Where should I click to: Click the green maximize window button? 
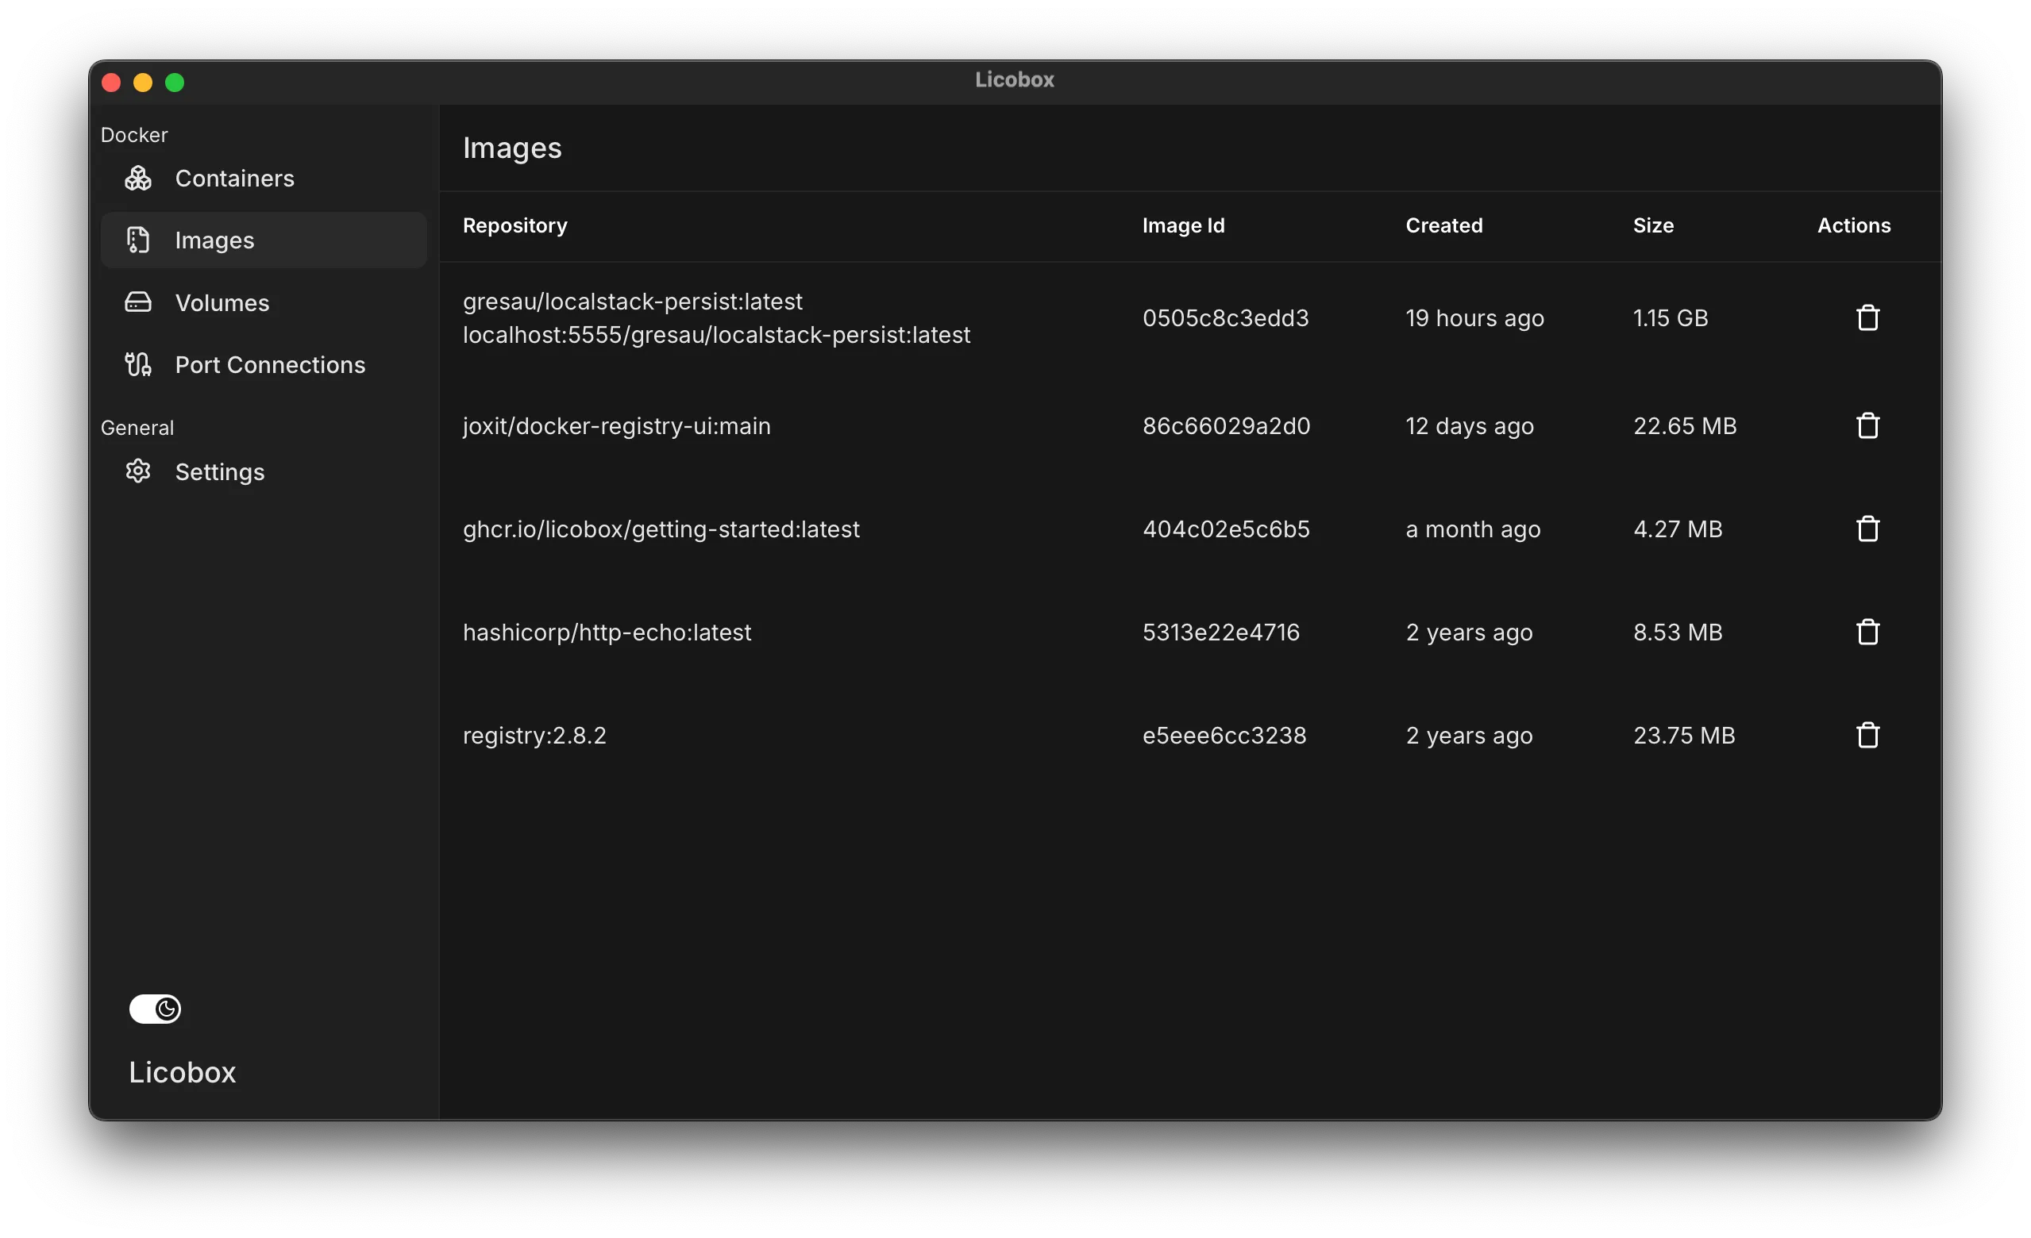click(x=175, y=82)
